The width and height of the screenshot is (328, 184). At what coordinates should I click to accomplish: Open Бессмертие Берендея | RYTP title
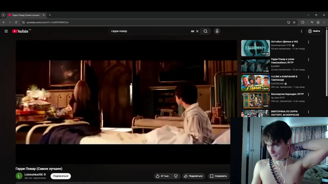tap(288, 94)
